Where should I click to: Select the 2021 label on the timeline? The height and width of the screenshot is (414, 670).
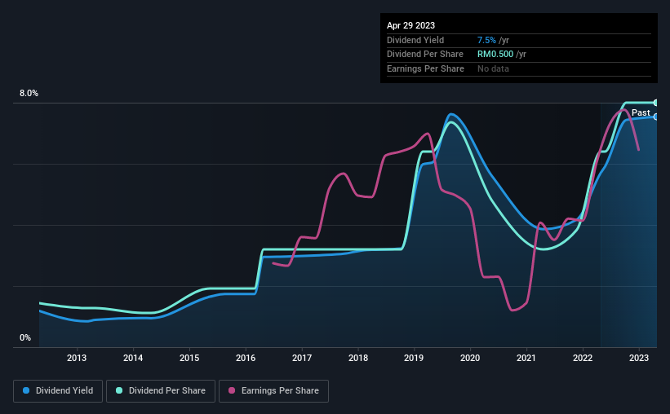click(526, 358)
